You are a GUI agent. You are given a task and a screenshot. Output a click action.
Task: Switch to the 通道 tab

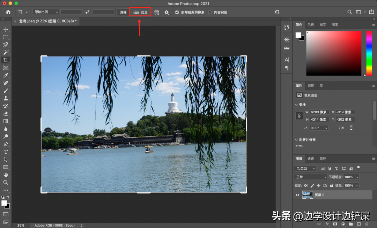pos(311,159)
